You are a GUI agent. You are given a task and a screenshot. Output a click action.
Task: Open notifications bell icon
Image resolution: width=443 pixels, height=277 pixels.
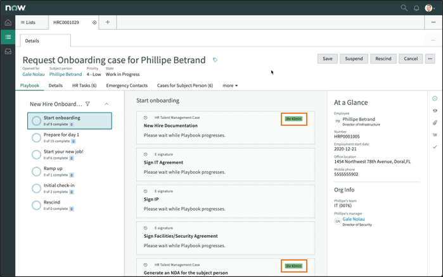pos(416,8)
